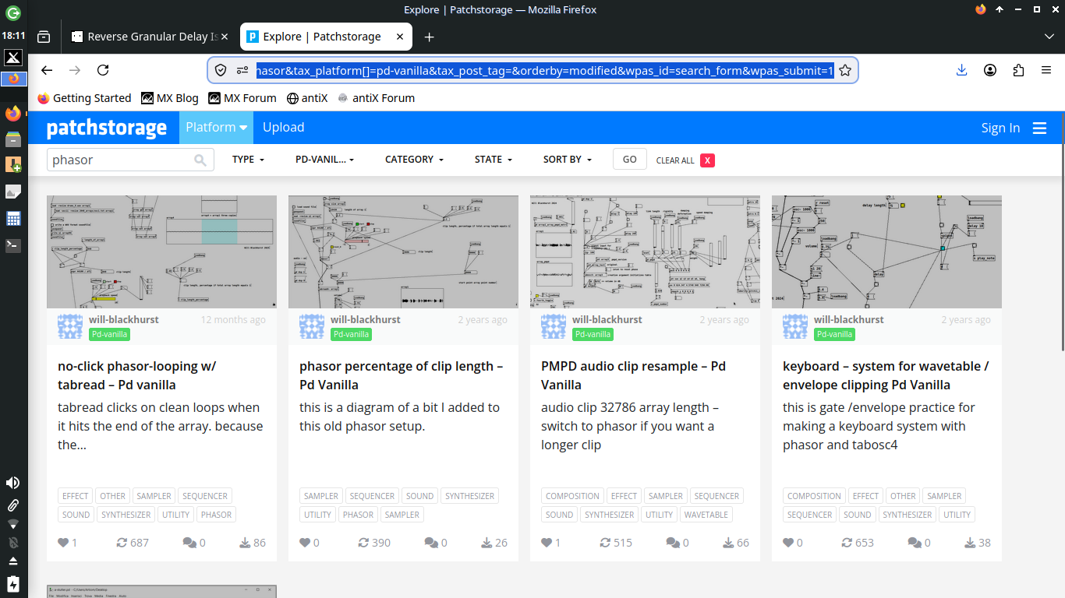Click the download icon showing 26
This screenshot has width=1065, height=598.
[486, 543]
